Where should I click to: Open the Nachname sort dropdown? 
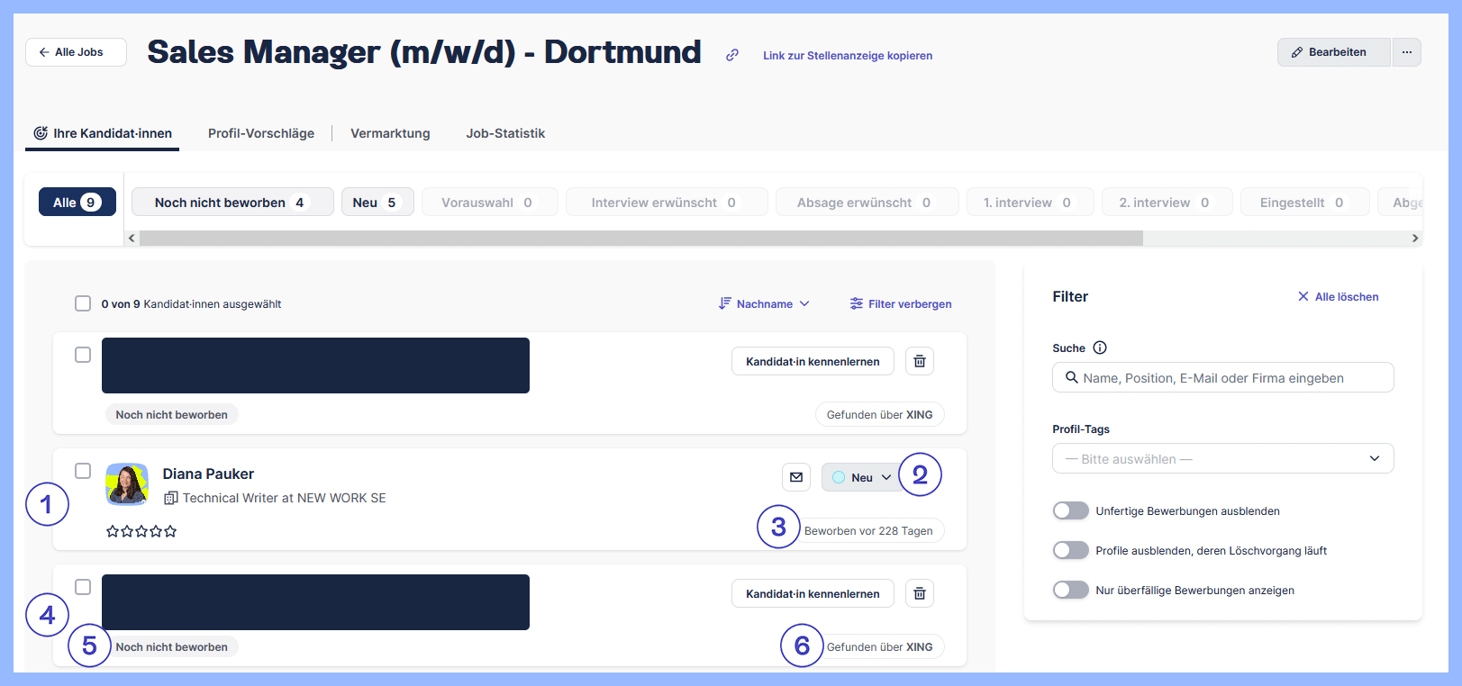765,303
